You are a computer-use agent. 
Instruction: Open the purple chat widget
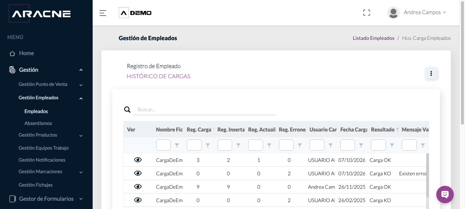[x=445, y=195]
